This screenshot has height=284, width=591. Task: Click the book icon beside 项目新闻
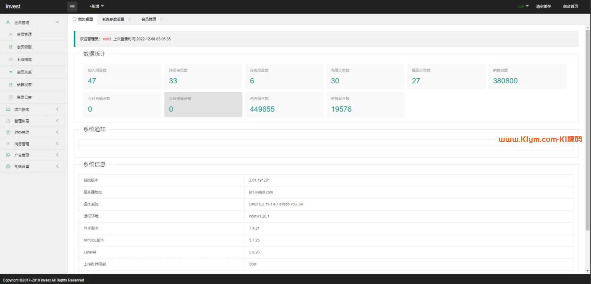click(x=8, y=110)
